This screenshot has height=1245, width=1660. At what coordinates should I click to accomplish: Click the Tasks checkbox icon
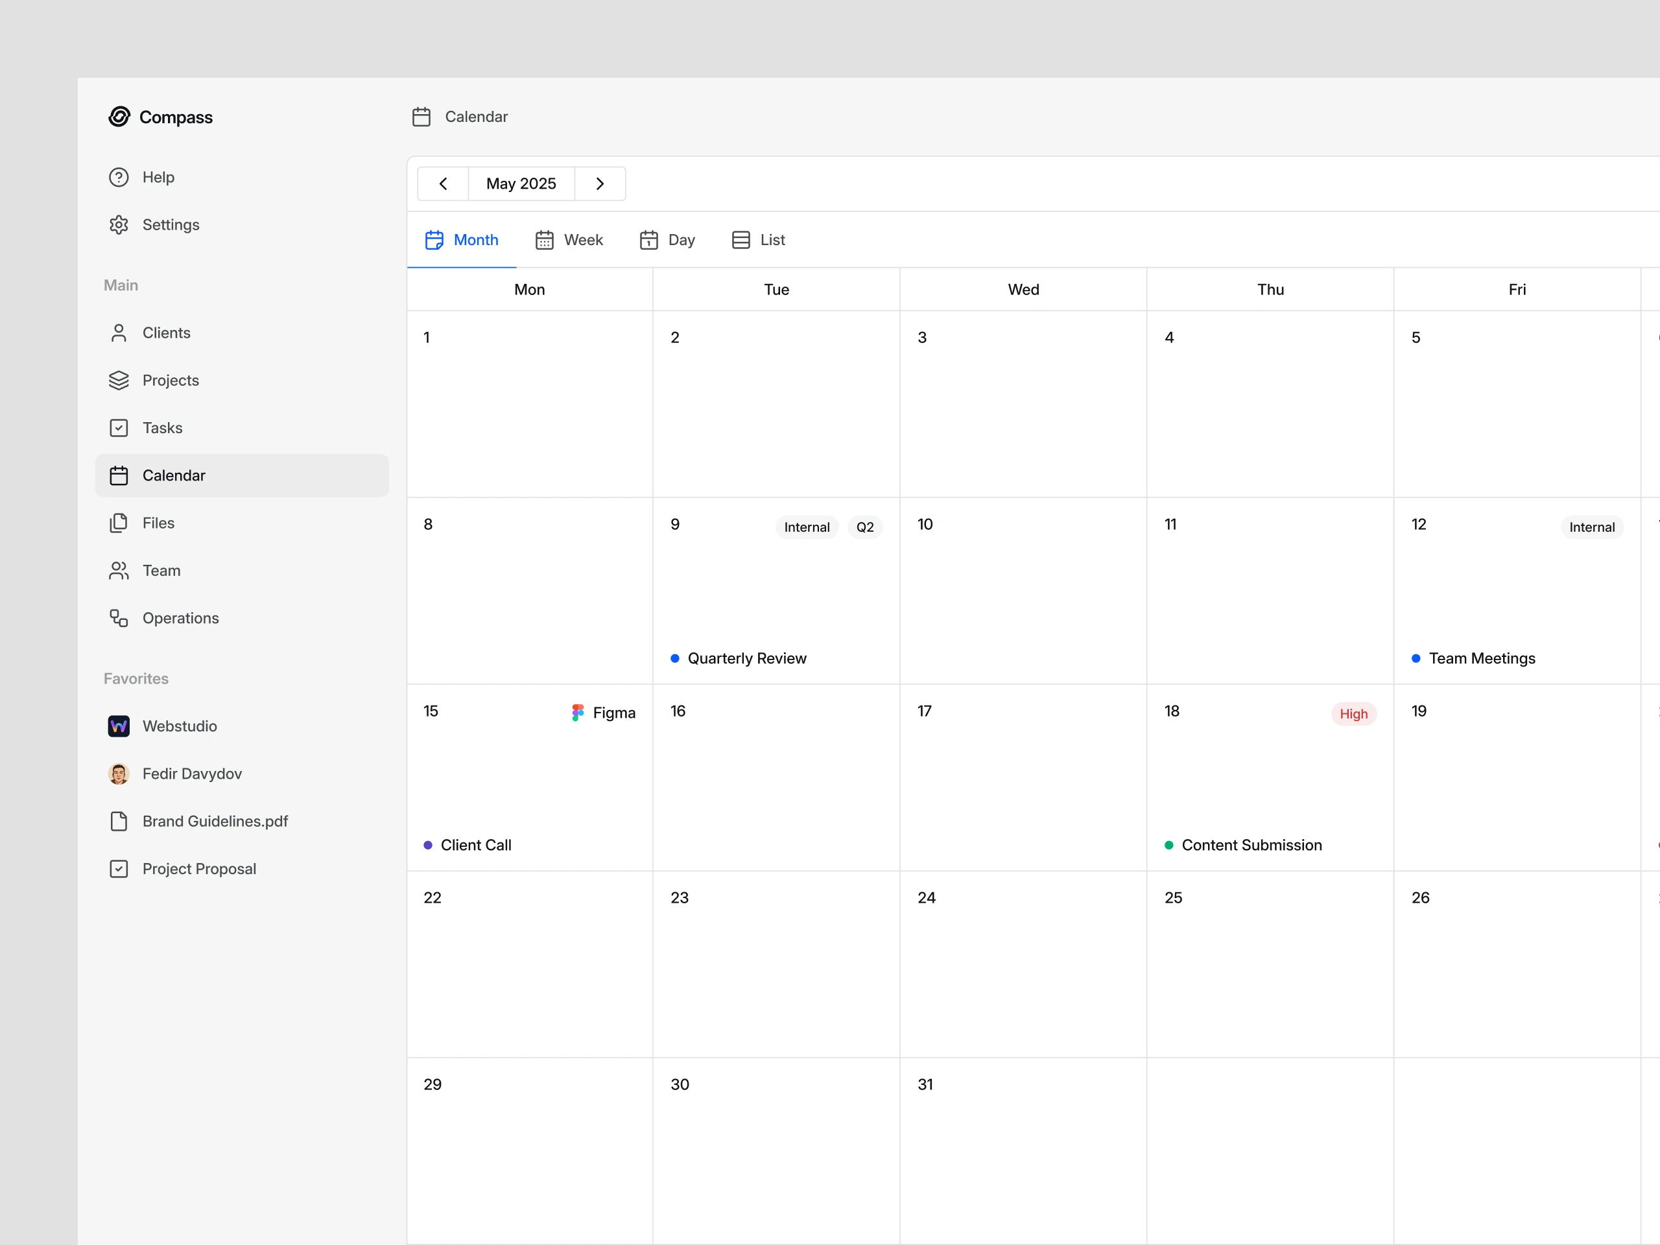click(119, 428)
